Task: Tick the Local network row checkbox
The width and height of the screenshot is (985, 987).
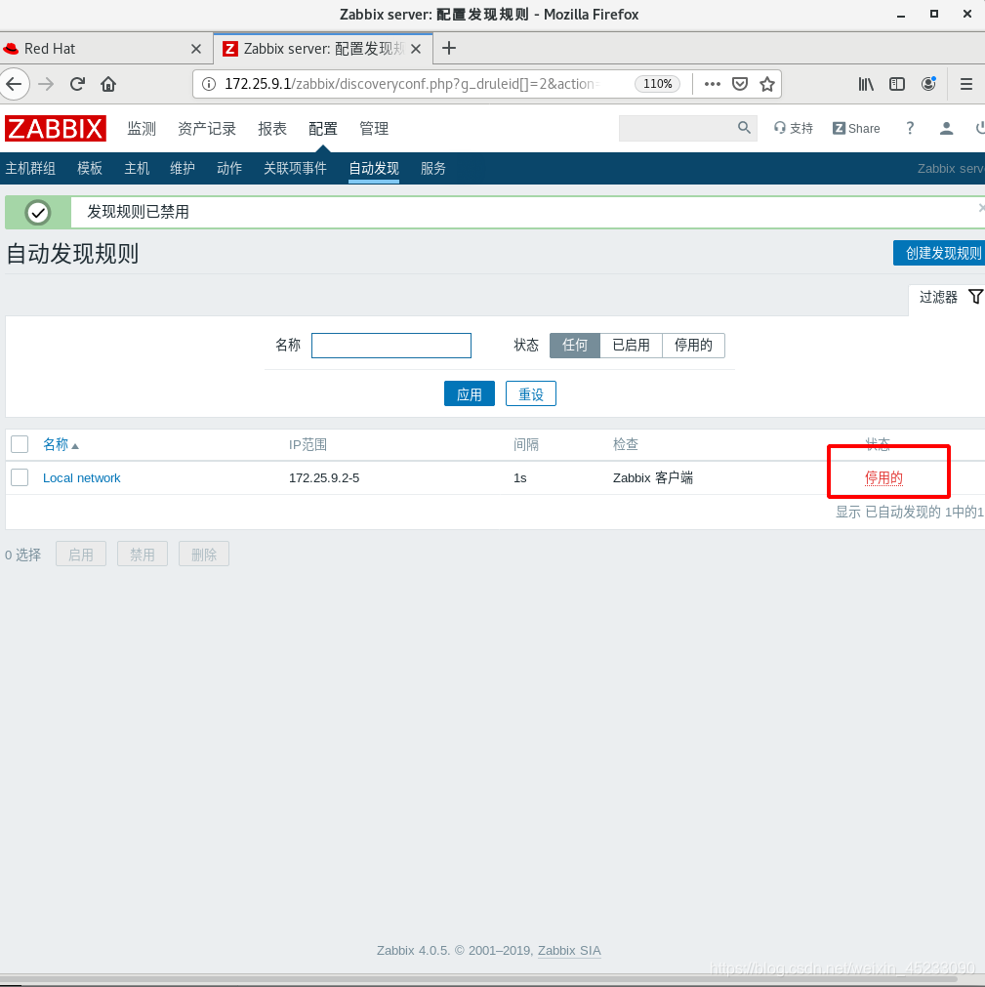Action: tap(20, 477)
